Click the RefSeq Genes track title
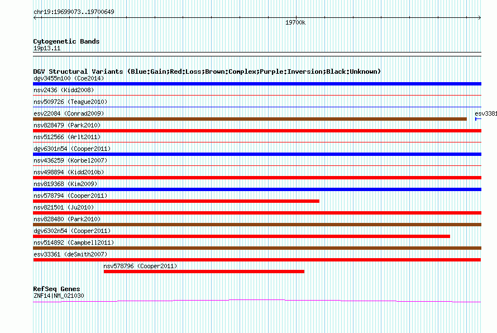 (x=56, y=289)
